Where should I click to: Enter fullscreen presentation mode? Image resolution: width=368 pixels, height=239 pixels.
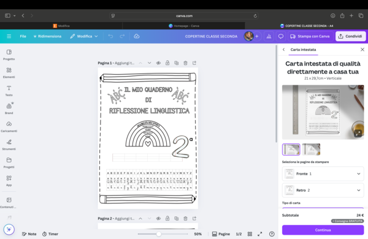point(260,234)
